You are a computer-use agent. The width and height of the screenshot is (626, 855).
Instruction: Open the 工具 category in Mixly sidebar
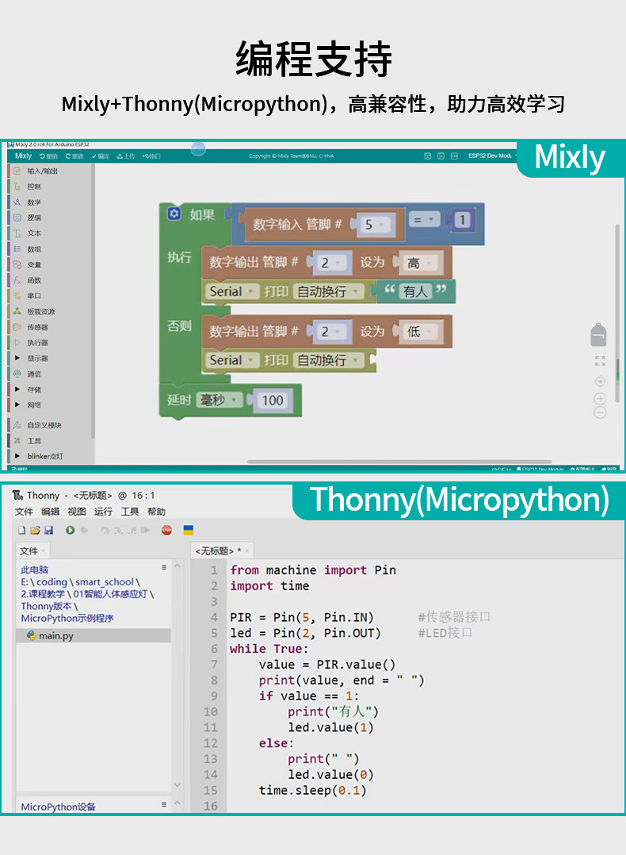(x=34, y=441)
